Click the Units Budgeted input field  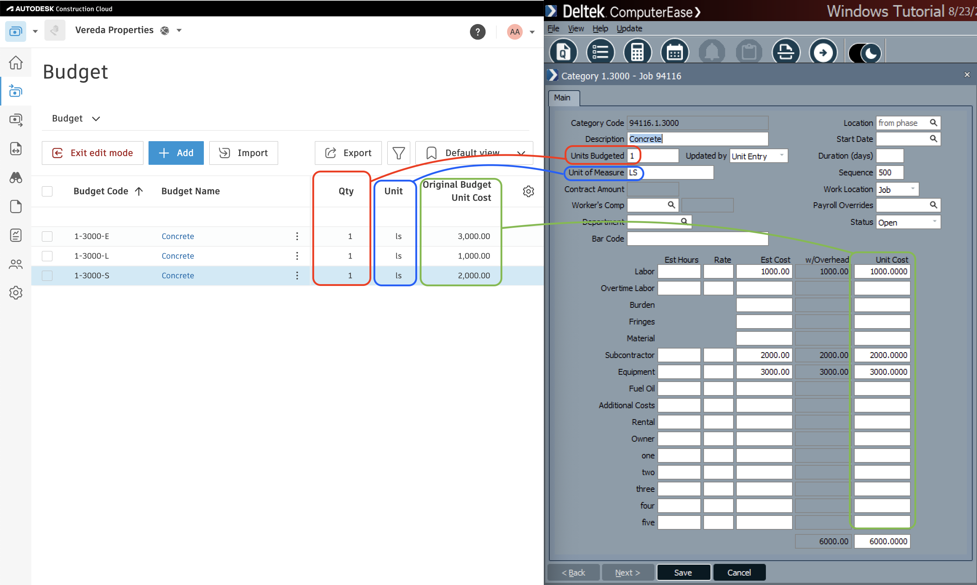pos(653,156)
